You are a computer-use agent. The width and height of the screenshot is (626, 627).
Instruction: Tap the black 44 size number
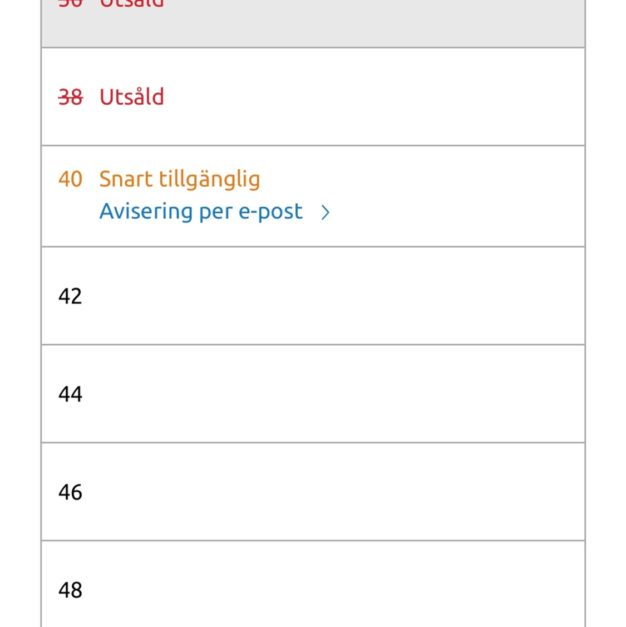coord(70,394)
